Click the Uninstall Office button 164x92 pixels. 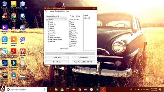(83, 57)
